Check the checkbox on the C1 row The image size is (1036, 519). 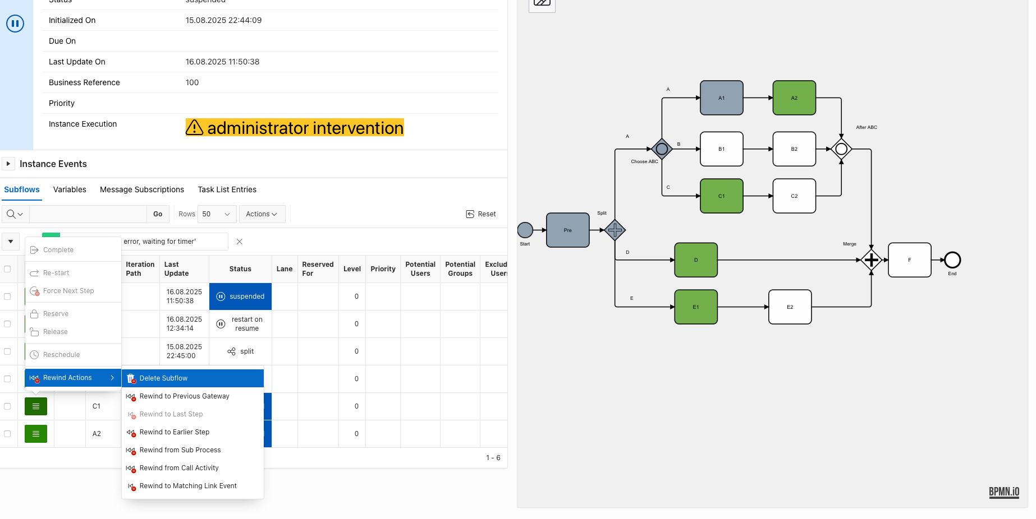(7, 406)
